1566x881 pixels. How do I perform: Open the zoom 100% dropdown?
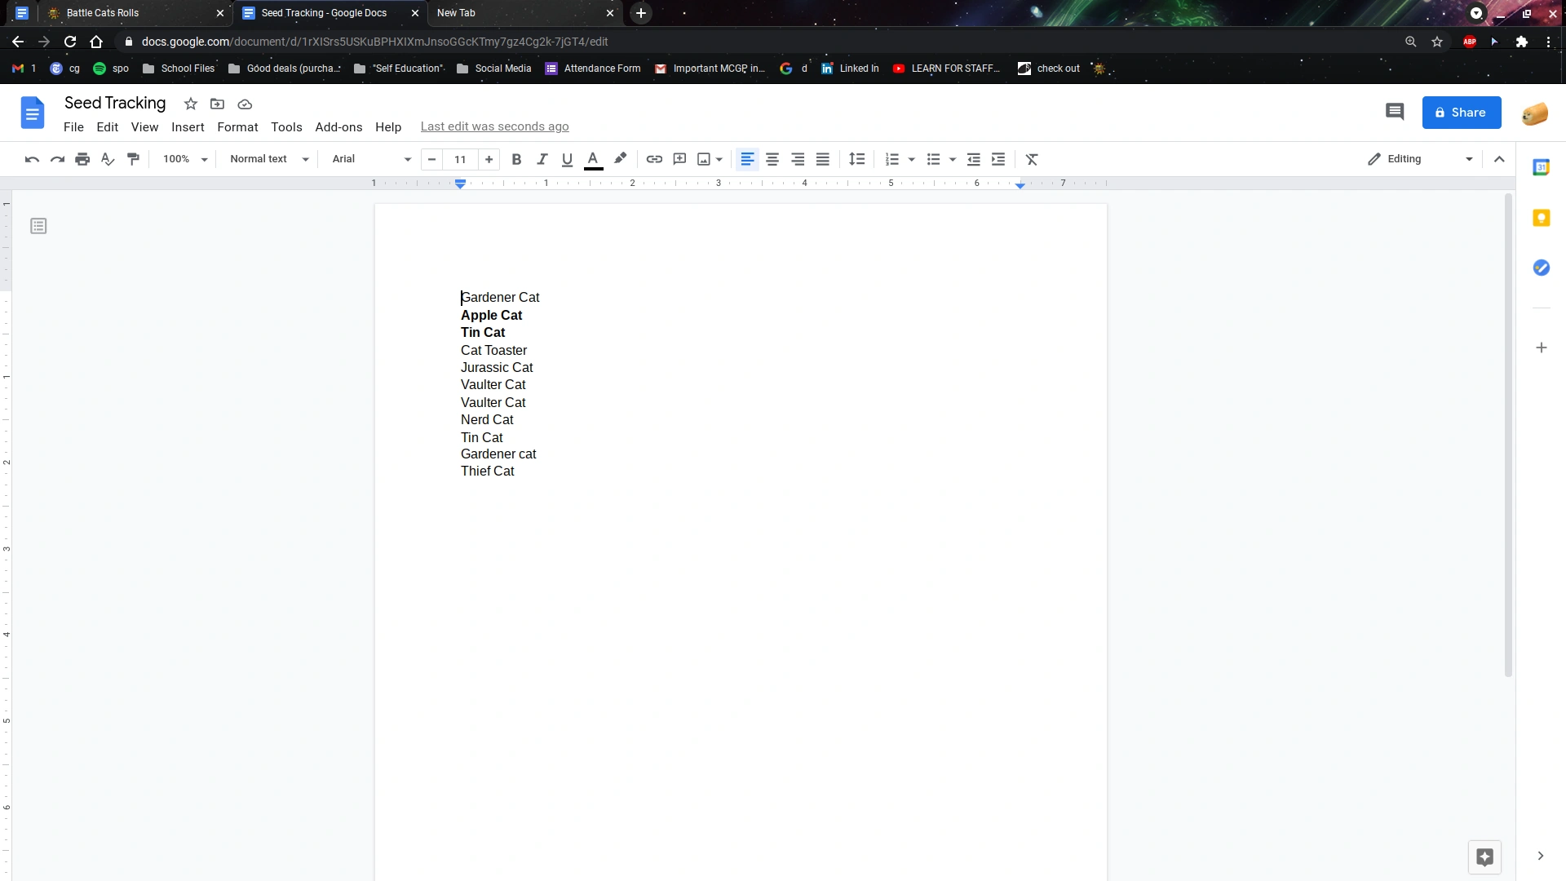pos(185,159)
